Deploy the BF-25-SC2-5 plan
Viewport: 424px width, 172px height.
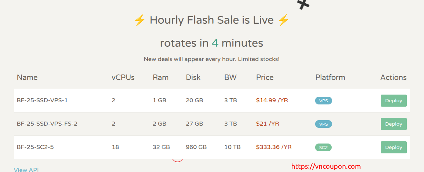tap(394, 147)
